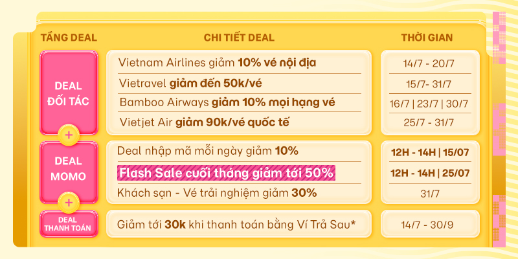Select the 14/7 - 20/7 time slot
Screen dimensions: 518x259
[x=429, y=63]
